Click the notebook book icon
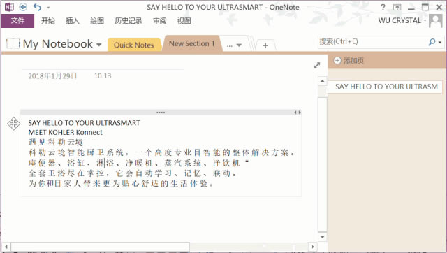Viewport: 447px width, 253px height. [13, 43]
